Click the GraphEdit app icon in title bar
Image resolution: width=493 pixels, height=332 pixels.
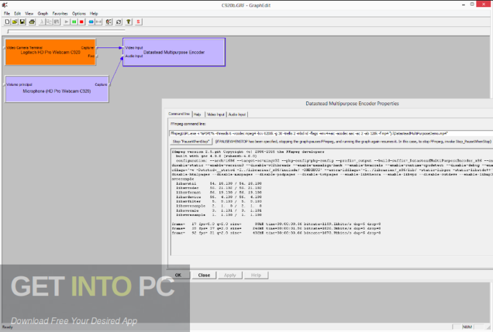(x=4, y=5)
